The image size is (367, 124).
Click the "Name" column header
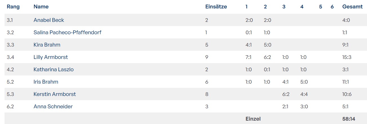click(x=41, y=7)
